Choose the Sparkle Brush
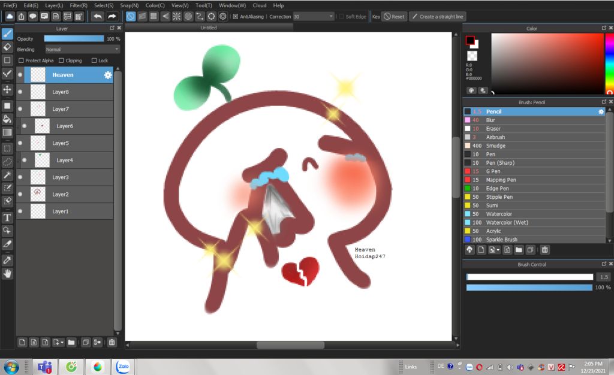This screenshot has width=614, height=375. (534, 239)
